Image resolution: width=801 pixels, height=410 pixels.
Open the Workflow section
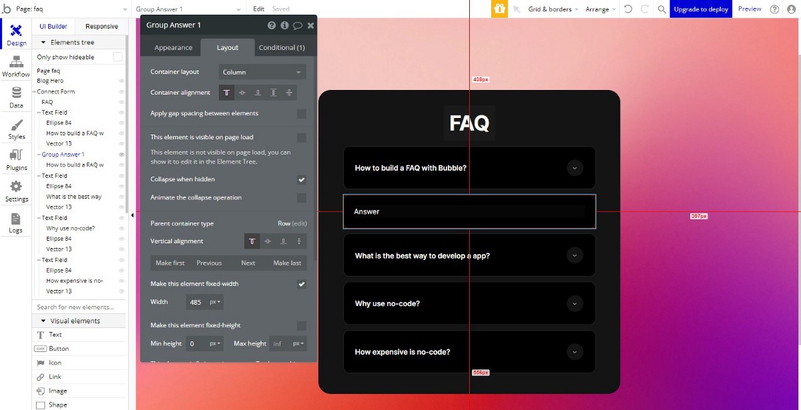[16, 67]
